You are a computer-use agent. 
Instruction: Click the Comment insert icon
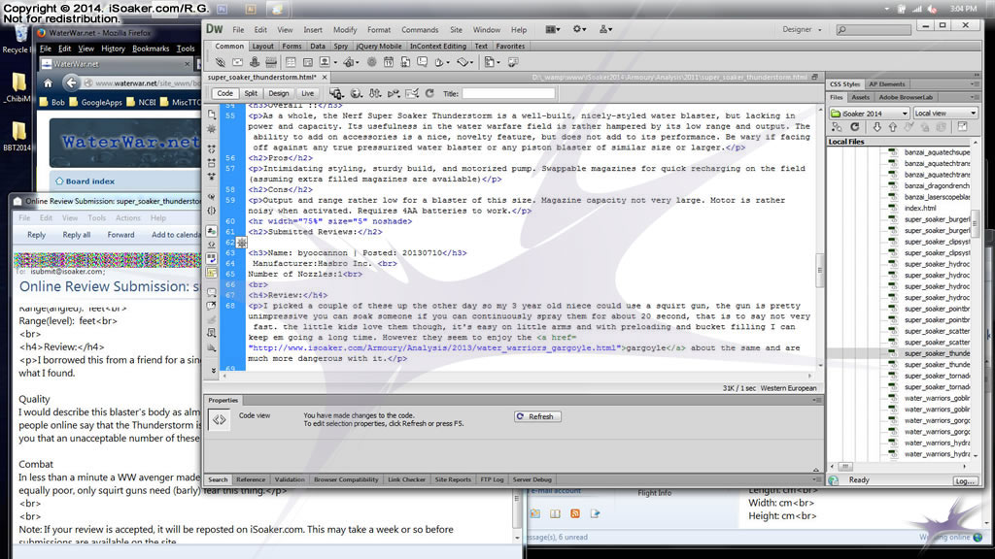point(422,62)
